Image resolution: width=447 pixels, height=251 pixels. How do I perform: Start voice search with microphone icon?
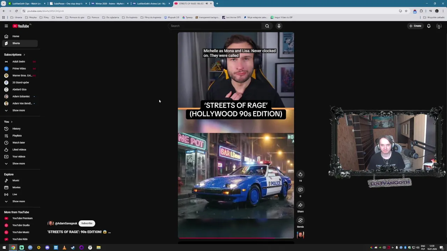pos(279,26)
